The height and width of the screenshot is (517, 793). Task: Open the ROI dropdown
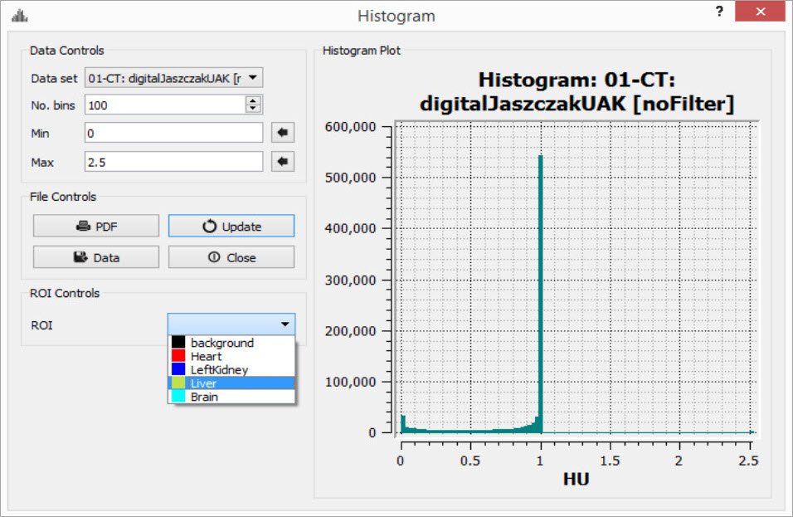click(x=286, y=324)
